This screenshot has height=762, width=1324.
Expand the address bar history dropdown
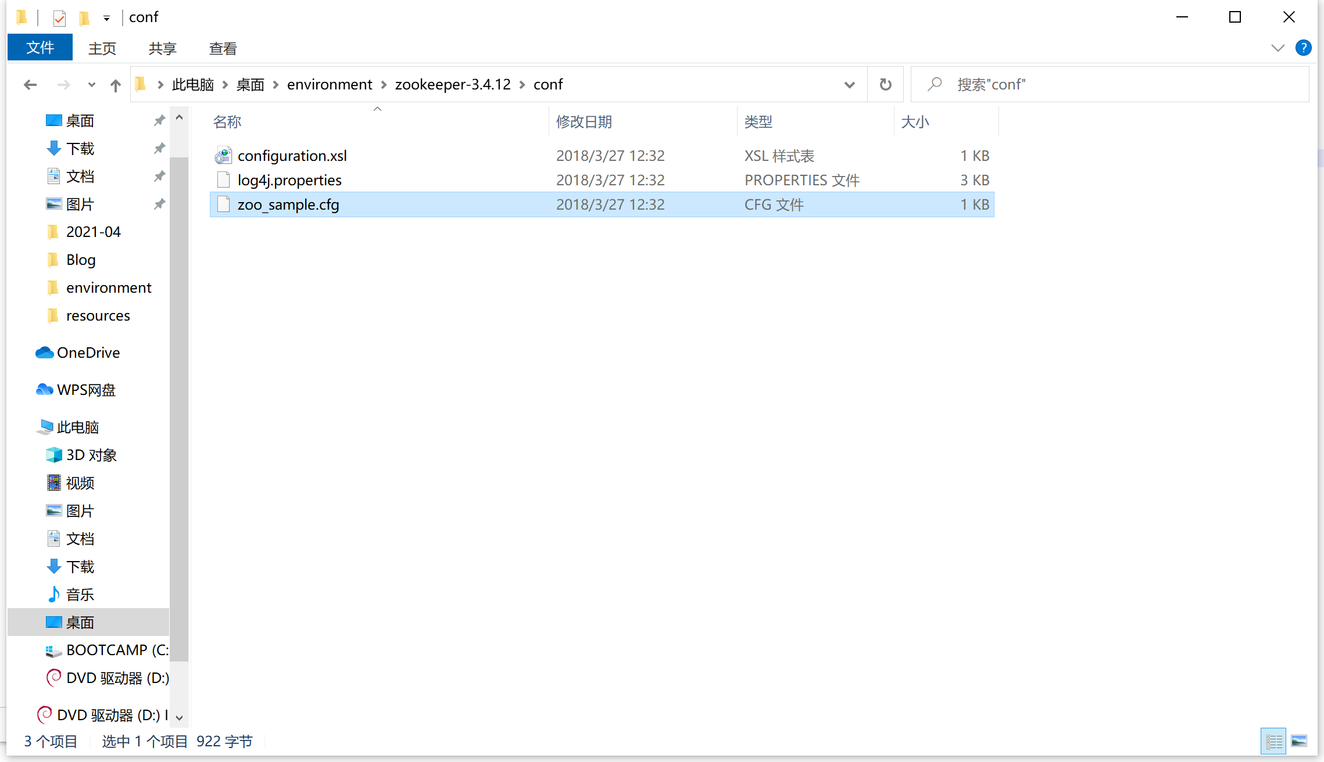coord(849,85)
